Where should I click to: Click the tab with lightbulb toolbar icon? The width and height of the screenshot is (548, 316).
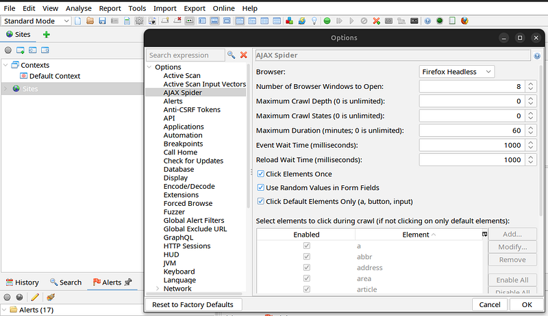[164, 21]
